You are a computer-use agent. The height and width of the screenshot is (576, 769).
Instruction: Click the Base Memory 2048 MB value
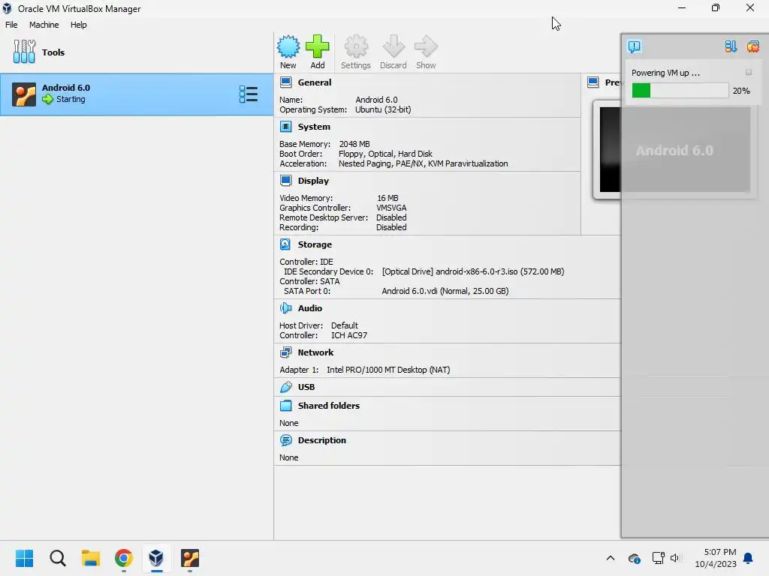(354, 144)
